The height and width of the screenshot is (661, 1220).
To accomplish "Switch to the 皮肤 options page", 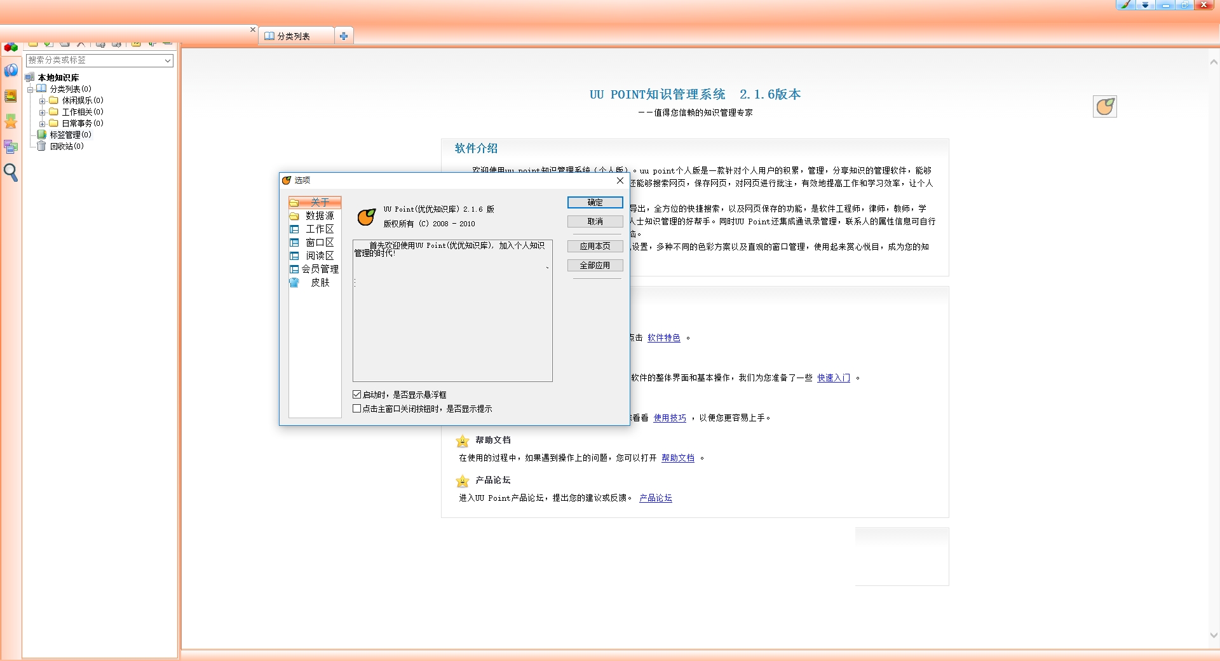I will pos(315,282).
